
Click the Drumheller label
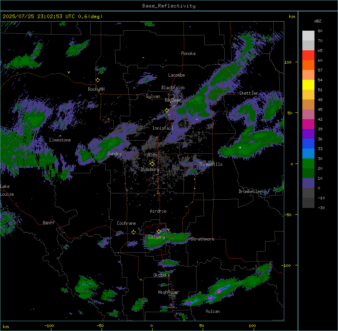250,191
